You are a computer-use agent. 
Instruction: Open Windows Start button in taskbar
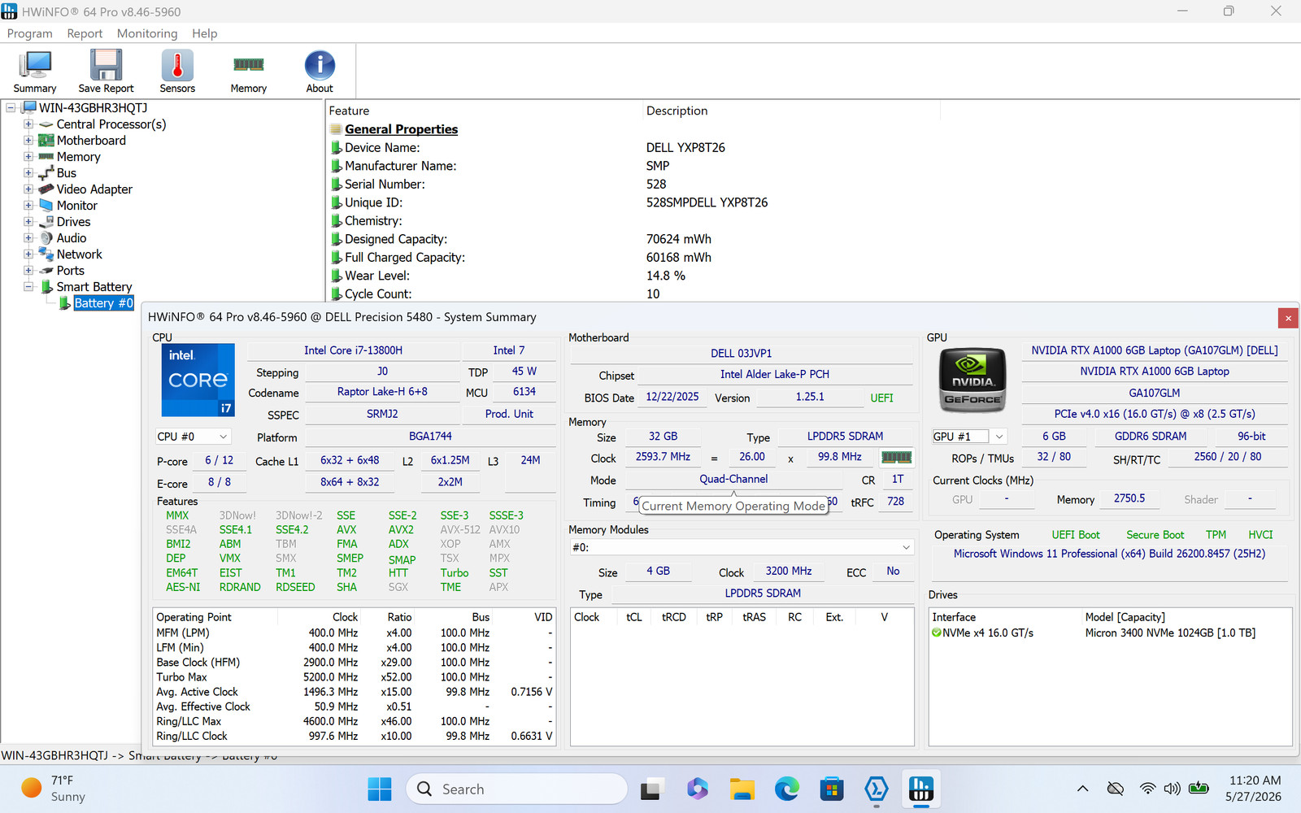point(380,789)
